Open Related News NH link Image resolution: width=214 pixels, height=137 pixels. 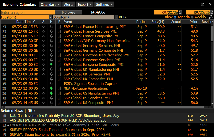pyautogui.click(x=32, y=111)
